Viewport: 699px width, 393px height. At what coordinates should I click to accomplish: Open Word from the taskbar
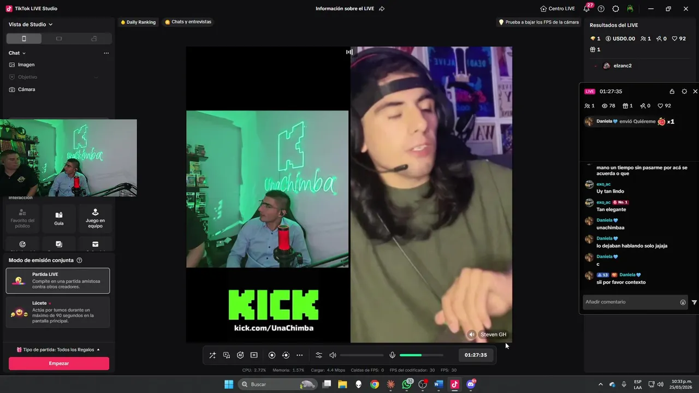coord(438,384)
